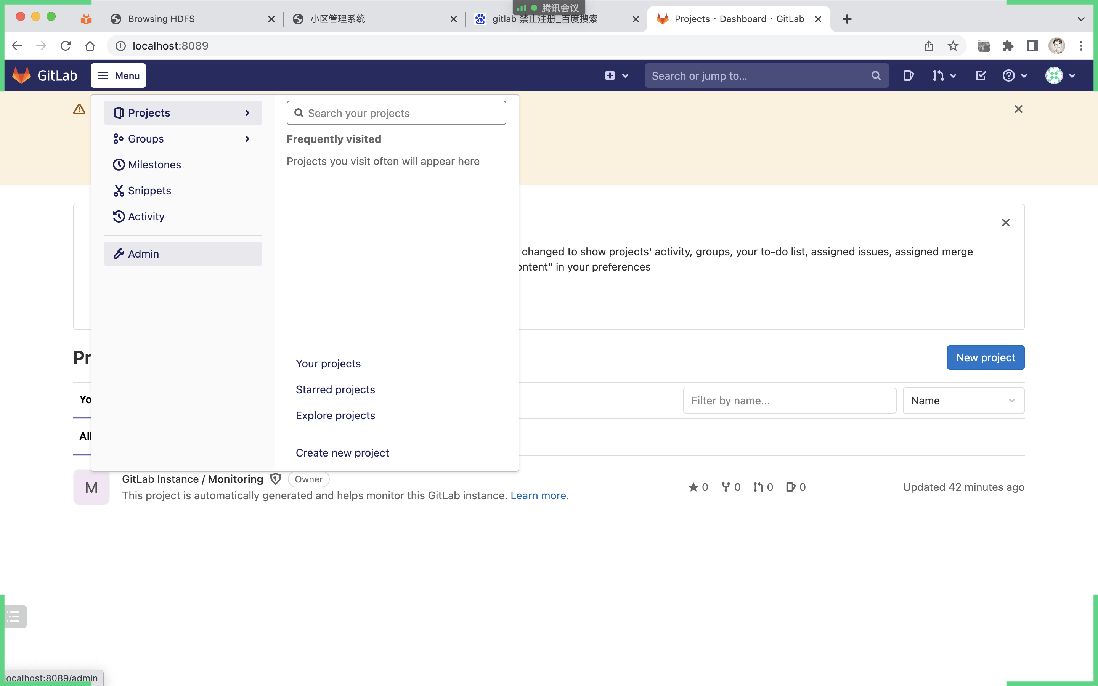Click the New project button
1098x686 pixels.
(x=985, y=357)
